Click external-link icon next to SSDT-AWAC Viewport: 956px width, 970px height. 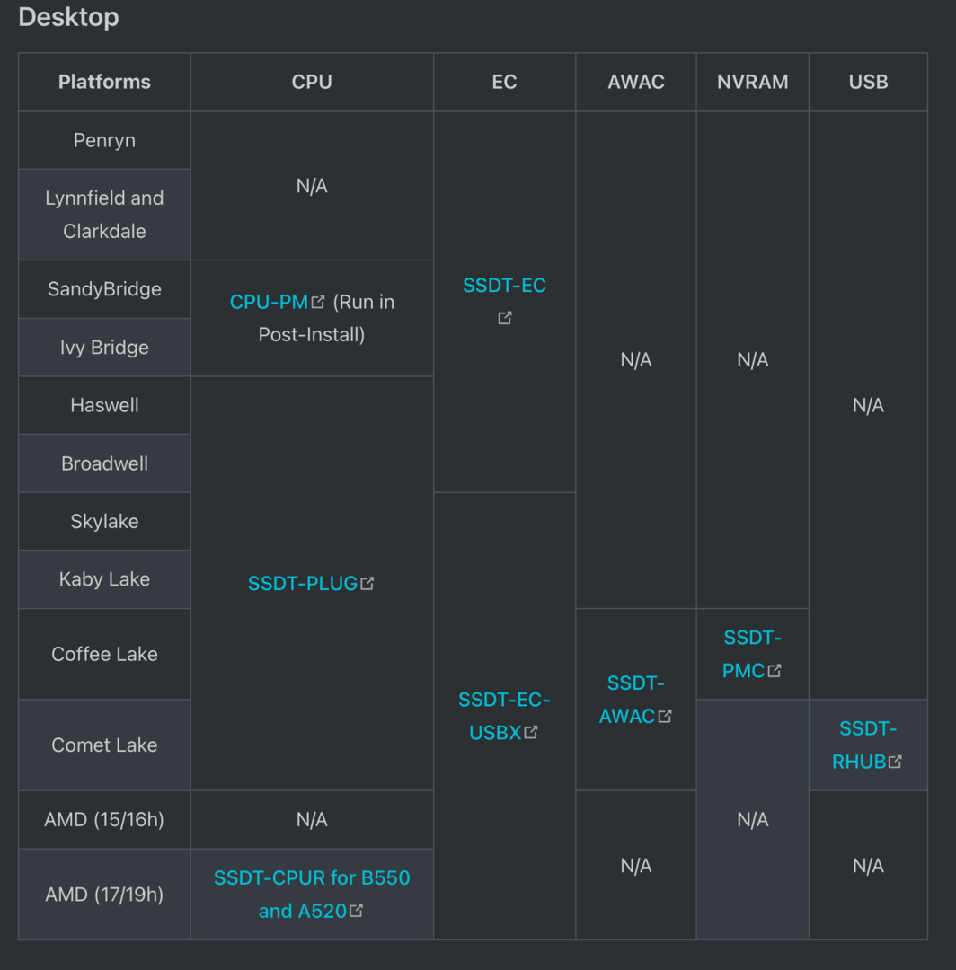click(665, 716)
